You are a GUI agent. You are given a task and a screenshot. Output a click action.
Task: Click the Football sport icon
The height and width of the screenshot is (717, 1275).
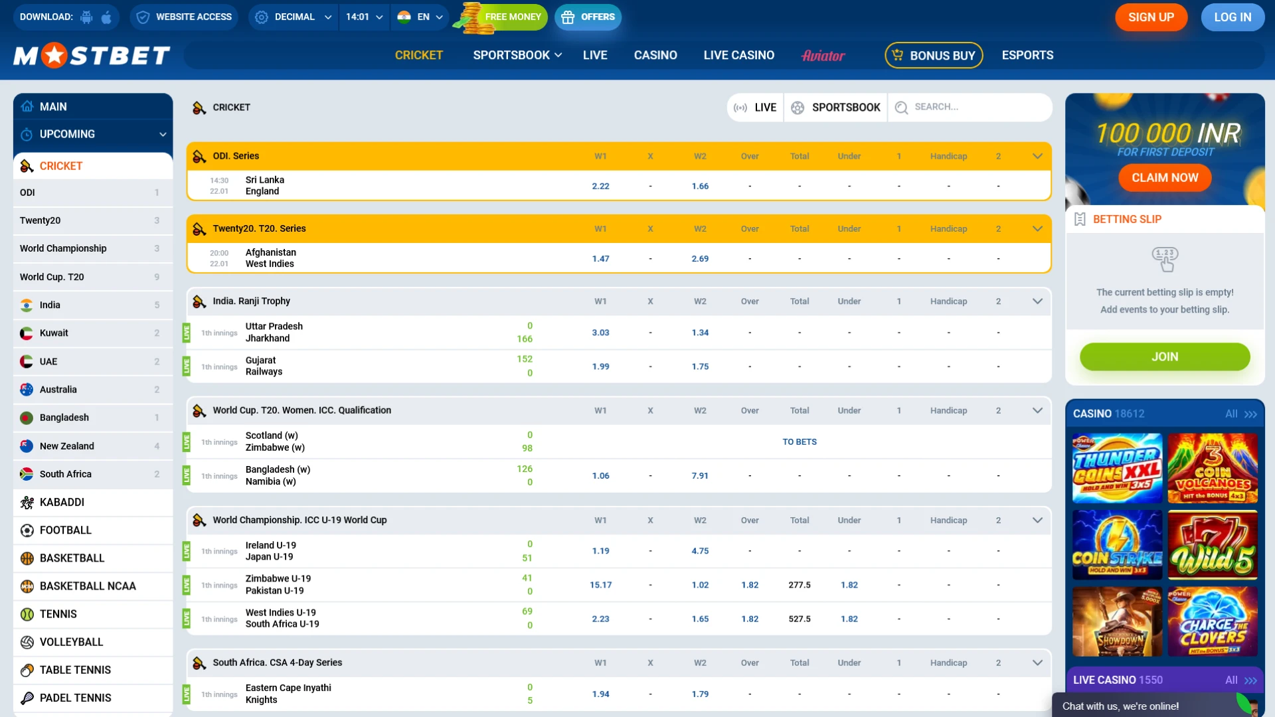point(27,530)
